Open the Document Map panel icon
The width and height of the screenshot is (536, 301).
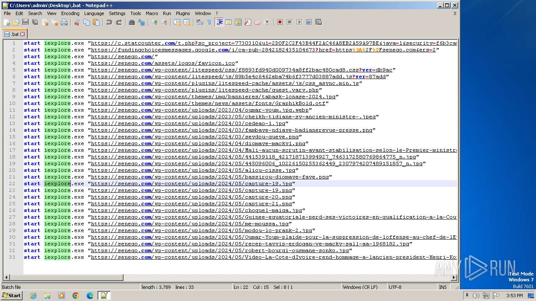[238, 22]
